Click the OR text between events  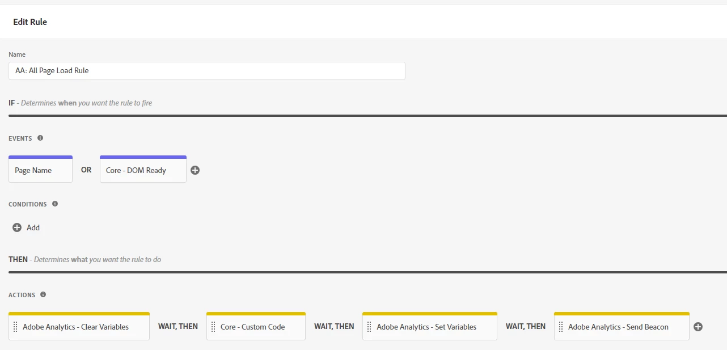(x=86, y=170)
